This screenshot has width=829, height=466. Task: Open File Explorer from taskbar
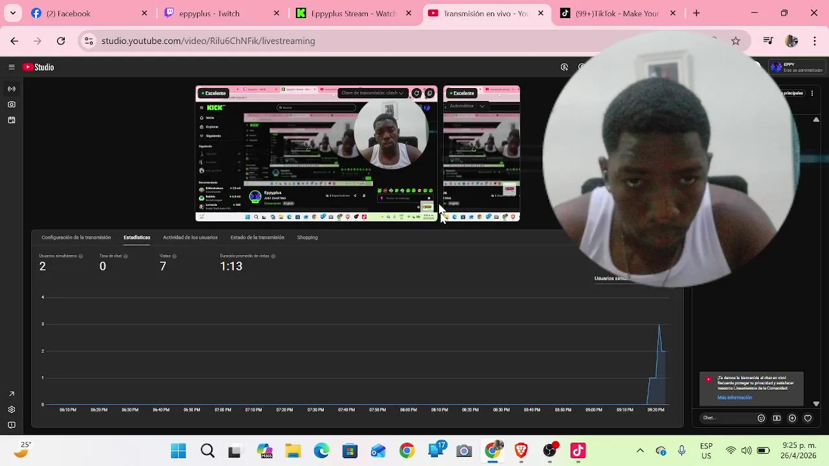293,450
